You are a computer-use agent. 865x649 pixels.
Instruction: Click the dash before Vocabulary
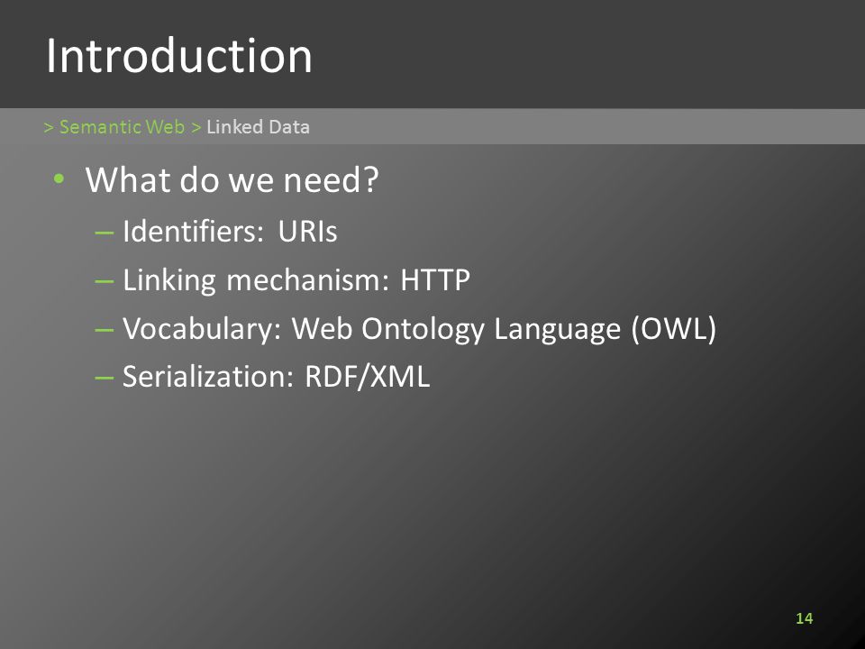click(104, 330)
